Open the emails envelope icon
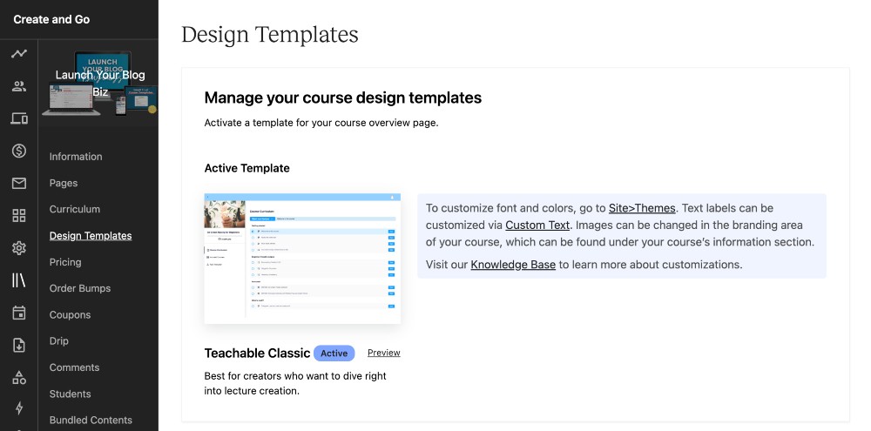The height and width of the screenshot is (431, 871). (18, 183)
